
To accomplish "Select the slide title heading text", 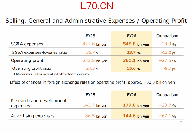I will click(x=96, y=21).
